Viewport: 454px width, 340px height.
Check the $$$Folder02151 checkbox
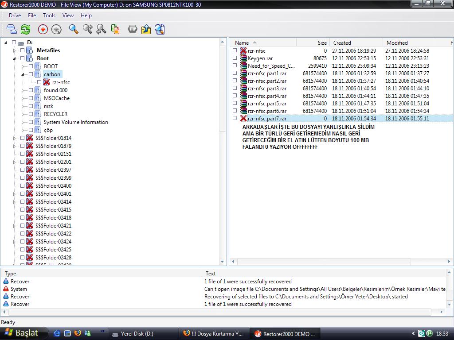click(22, 154)
